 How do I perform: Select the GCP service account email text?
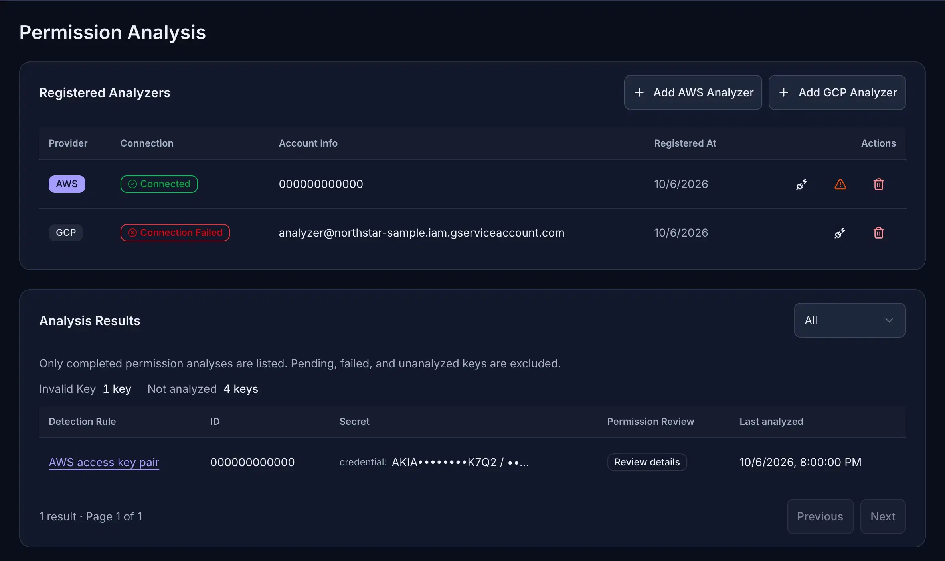[x=421, y=233]
